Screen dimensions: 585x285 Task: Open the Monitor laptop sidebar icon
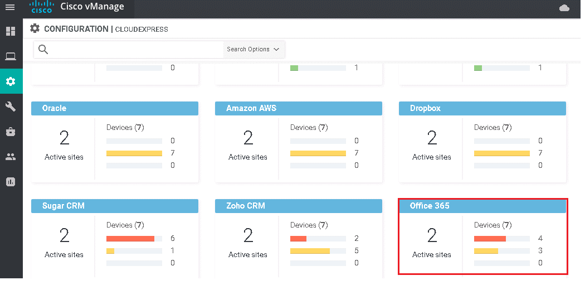pos(11,57)
